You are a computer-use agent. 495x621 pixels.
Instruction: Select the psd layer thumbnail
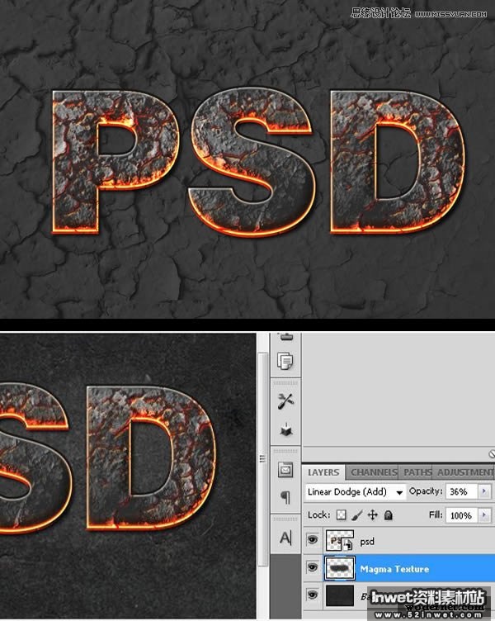click(340, 541)
